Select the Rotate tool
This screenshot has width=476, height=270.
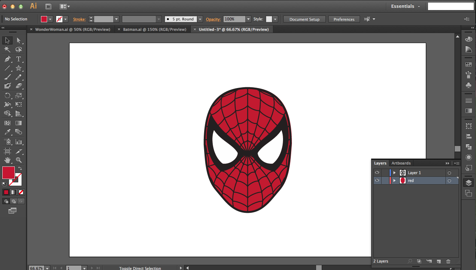(x=7, y=95)
